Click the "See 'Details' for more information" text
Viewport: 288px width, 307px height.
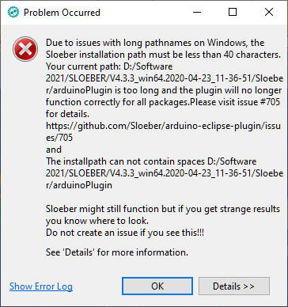point(117,252)
